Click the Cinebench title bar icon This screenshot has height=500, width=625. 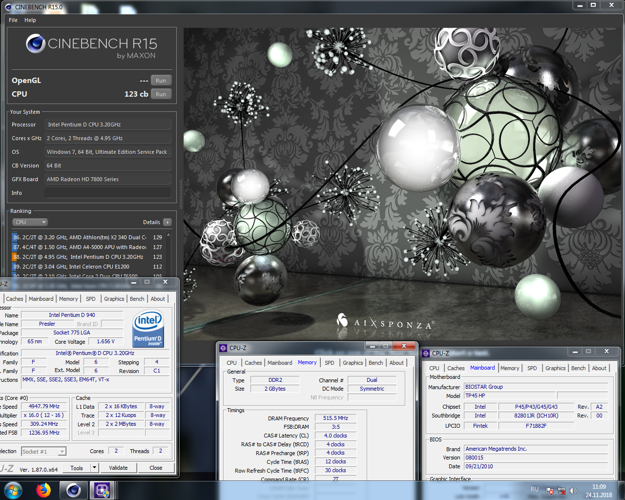click(8, 7)
